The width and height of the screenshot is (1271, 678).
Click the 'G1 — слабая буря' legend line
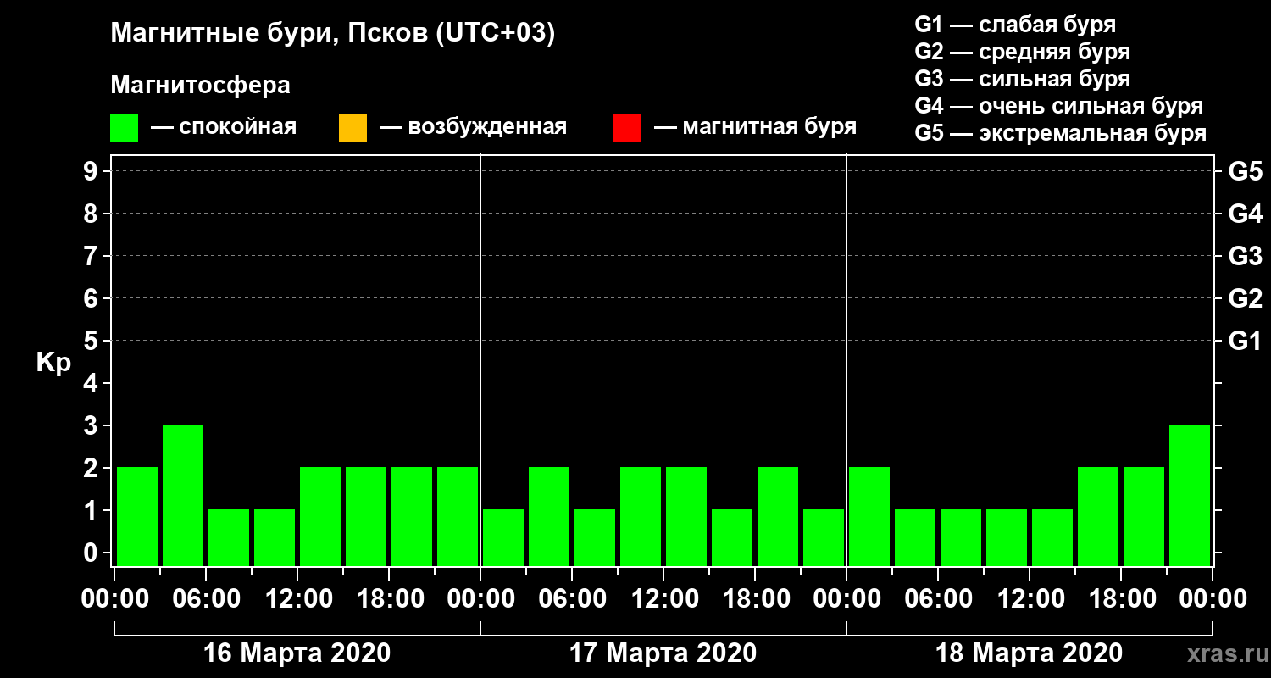[1015, 24]
